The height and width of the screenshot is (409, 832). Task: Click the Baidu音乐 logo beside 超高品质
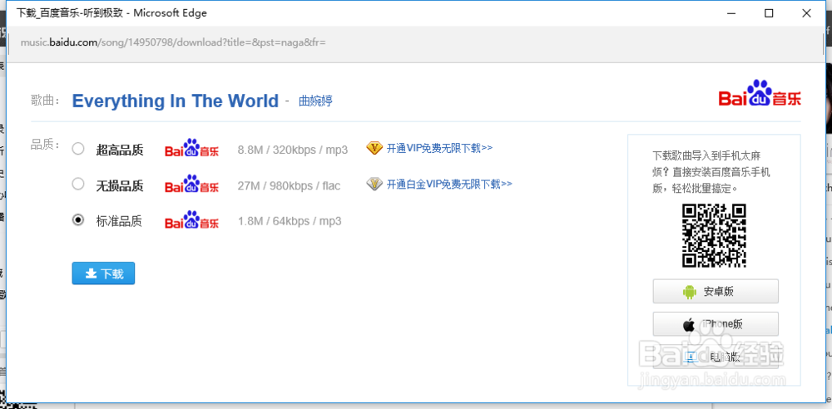tap(191, 149)
